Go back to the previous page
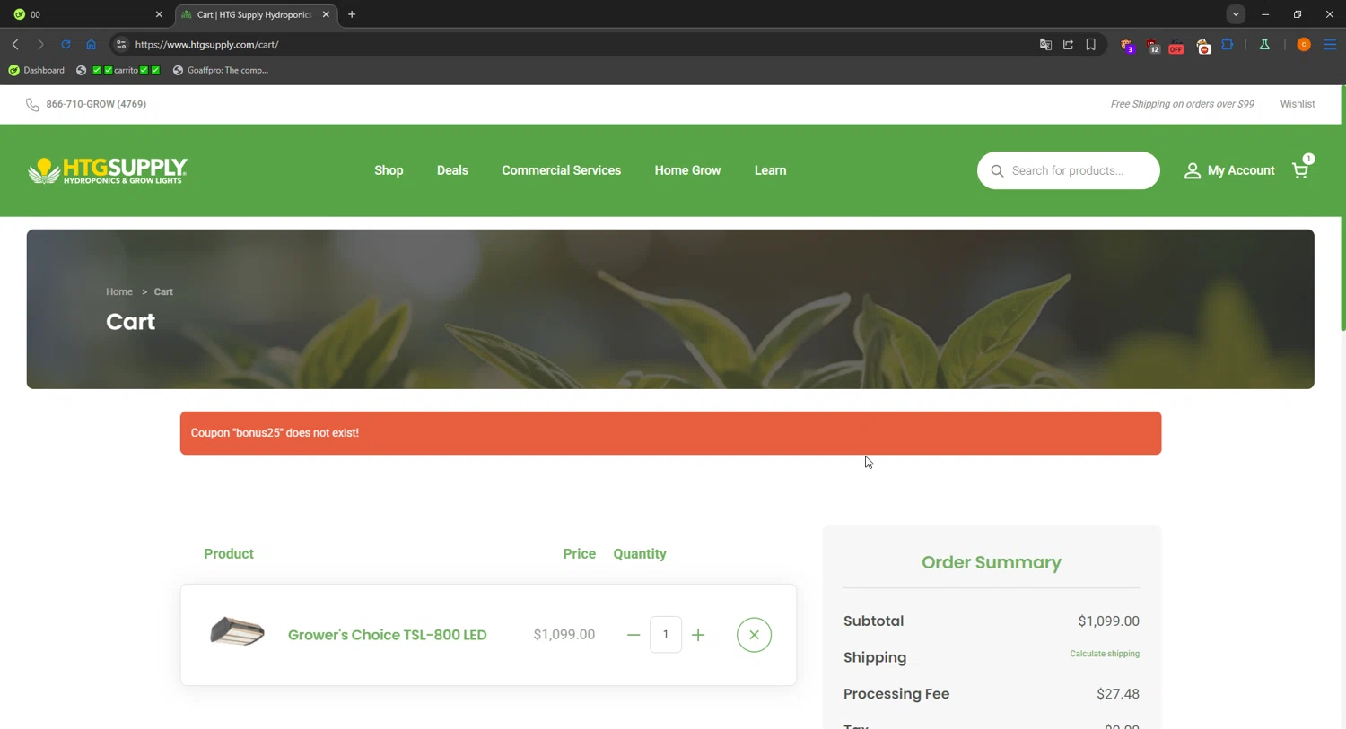The width and height of the screenshot is (1346, 729). pos(15,44)
